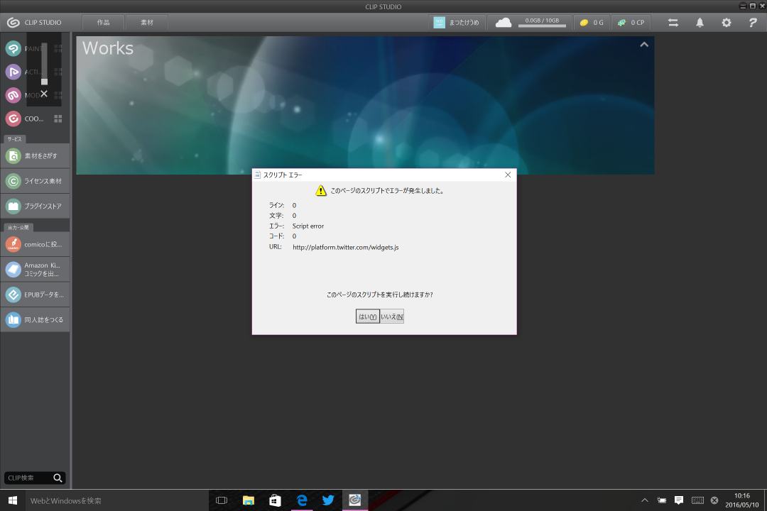Collapse the Works banner with chevron
The height and width of the screenshot is (511, 767).
(643, 45)
